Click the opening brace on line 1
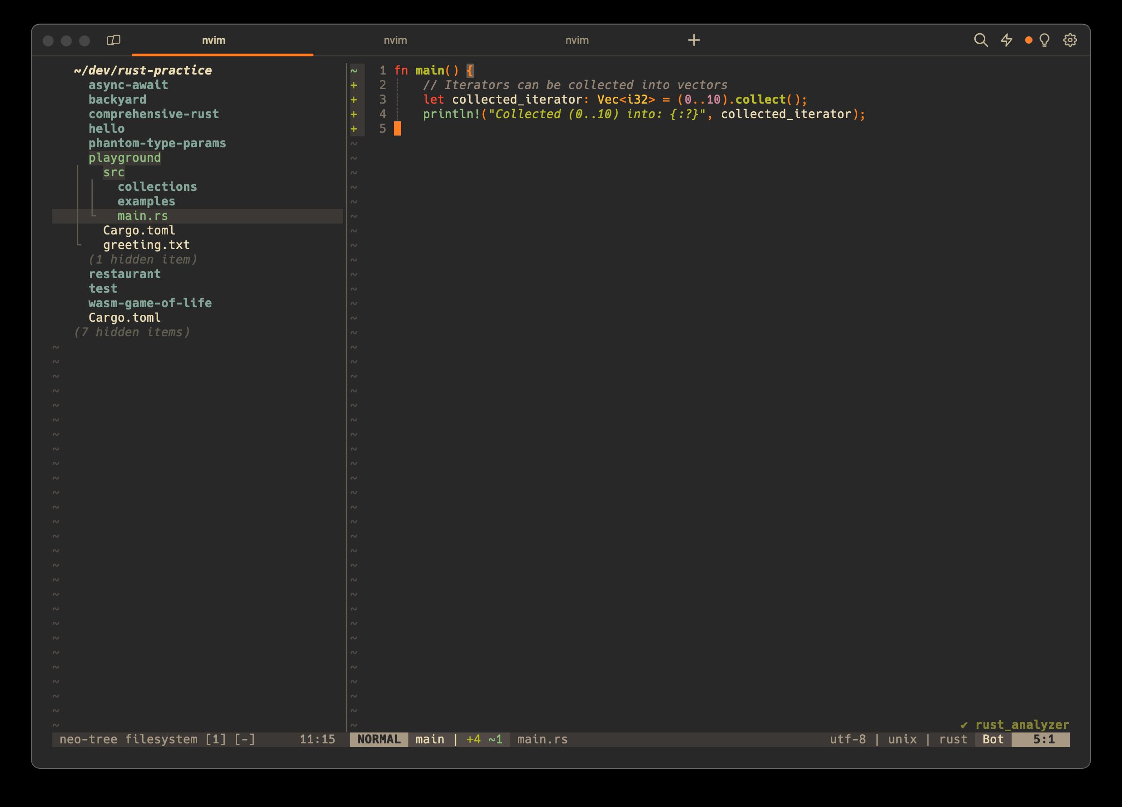This screenshot has height=807, width=1122. (x=470, y=70)
